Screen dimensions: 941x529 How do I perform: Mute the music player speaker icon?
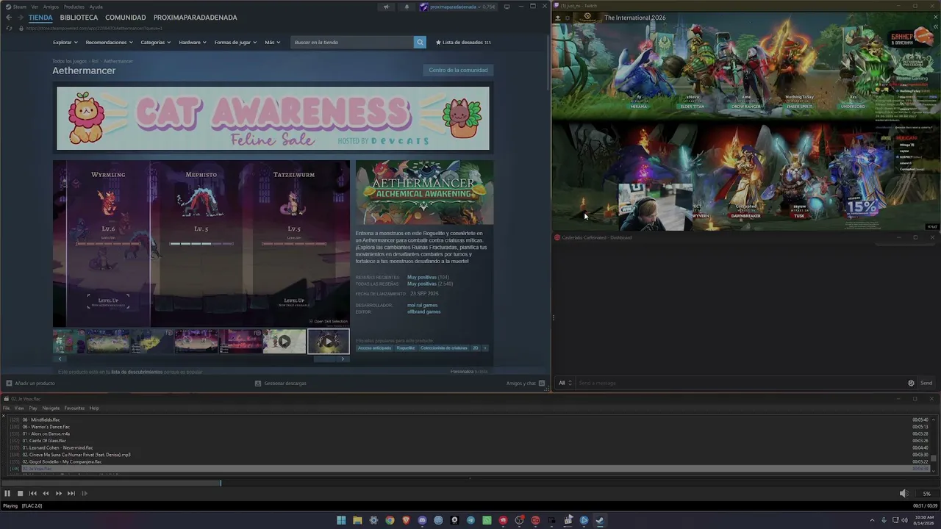904,494
